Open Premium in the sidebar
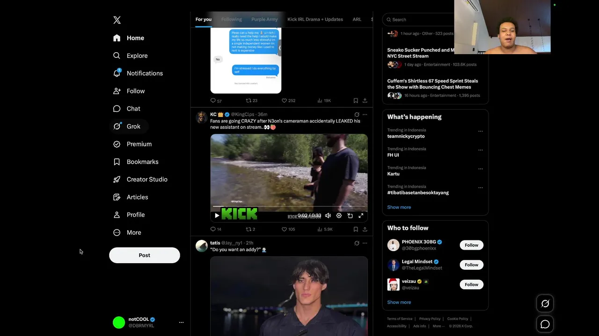599x336 pixels. pyautogui.click(x=133, y=144)
